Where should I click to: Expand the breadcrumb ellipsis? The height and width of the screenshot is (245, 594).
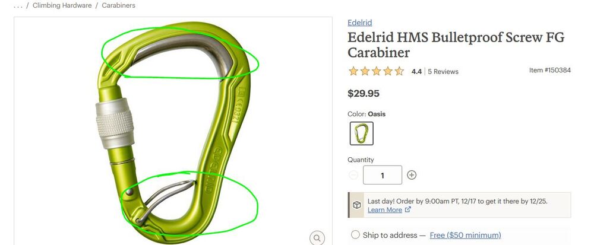(18, 6)
